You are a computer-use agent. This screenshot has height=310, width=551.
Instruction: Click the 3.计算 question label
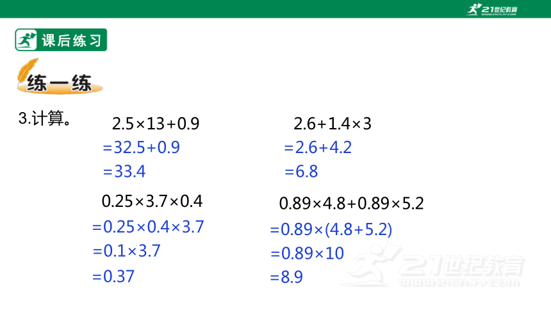coord(45,118)
